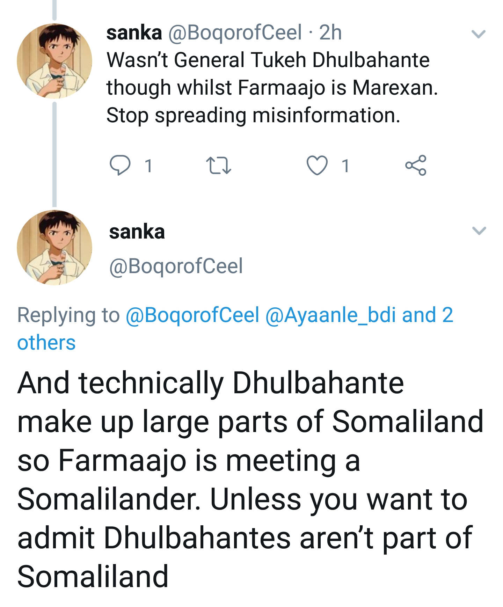Open the @Ayaanle_bdi mention

coord(331,315)
